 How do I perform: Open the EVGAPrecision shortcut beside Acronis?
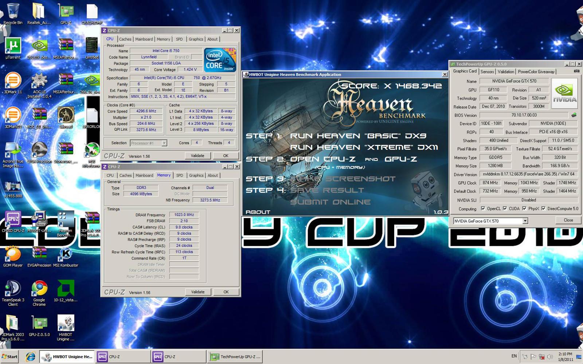coord(39,152)
